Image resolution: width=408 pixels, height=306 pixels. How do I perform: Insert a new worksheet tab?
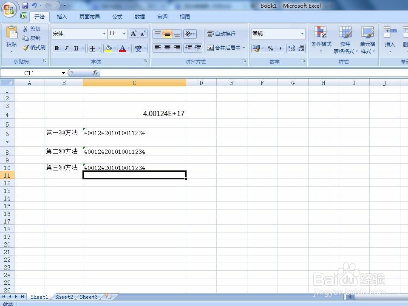108,297
